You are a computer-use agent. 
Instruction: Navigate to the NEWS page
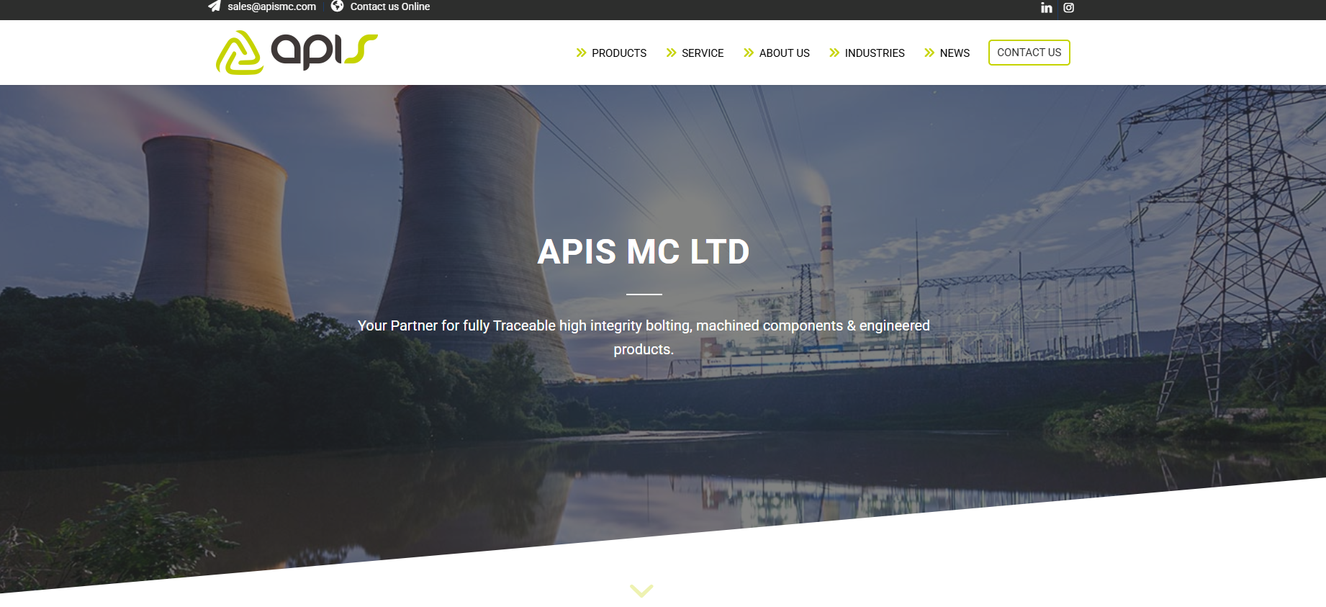(955, 53)
